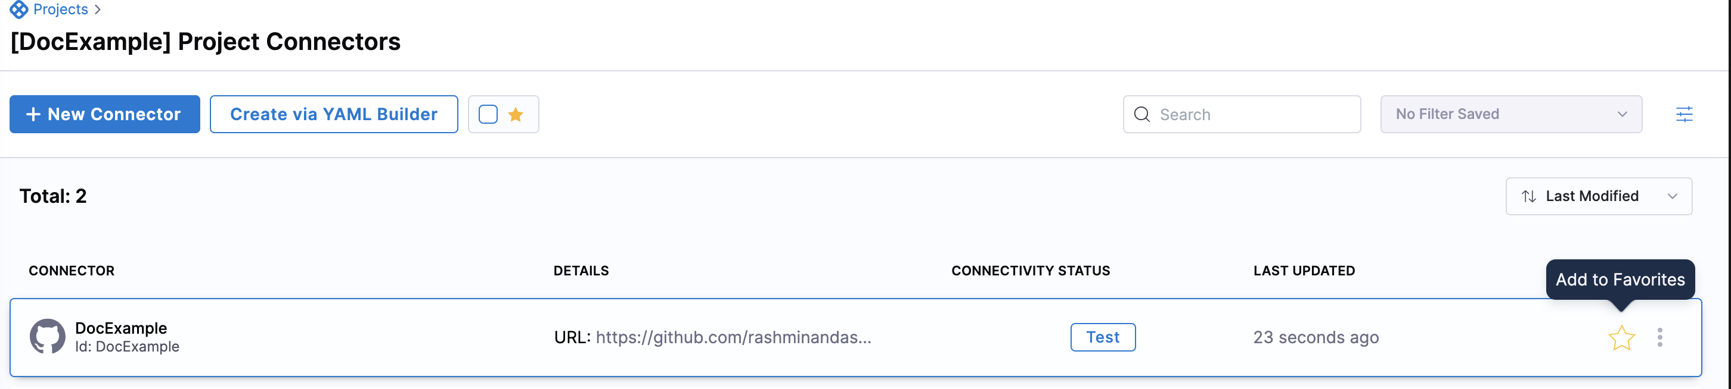Select Create via YAML Builder
The width and height of the screenshot is (1731, 389).
tap(333, 115)
